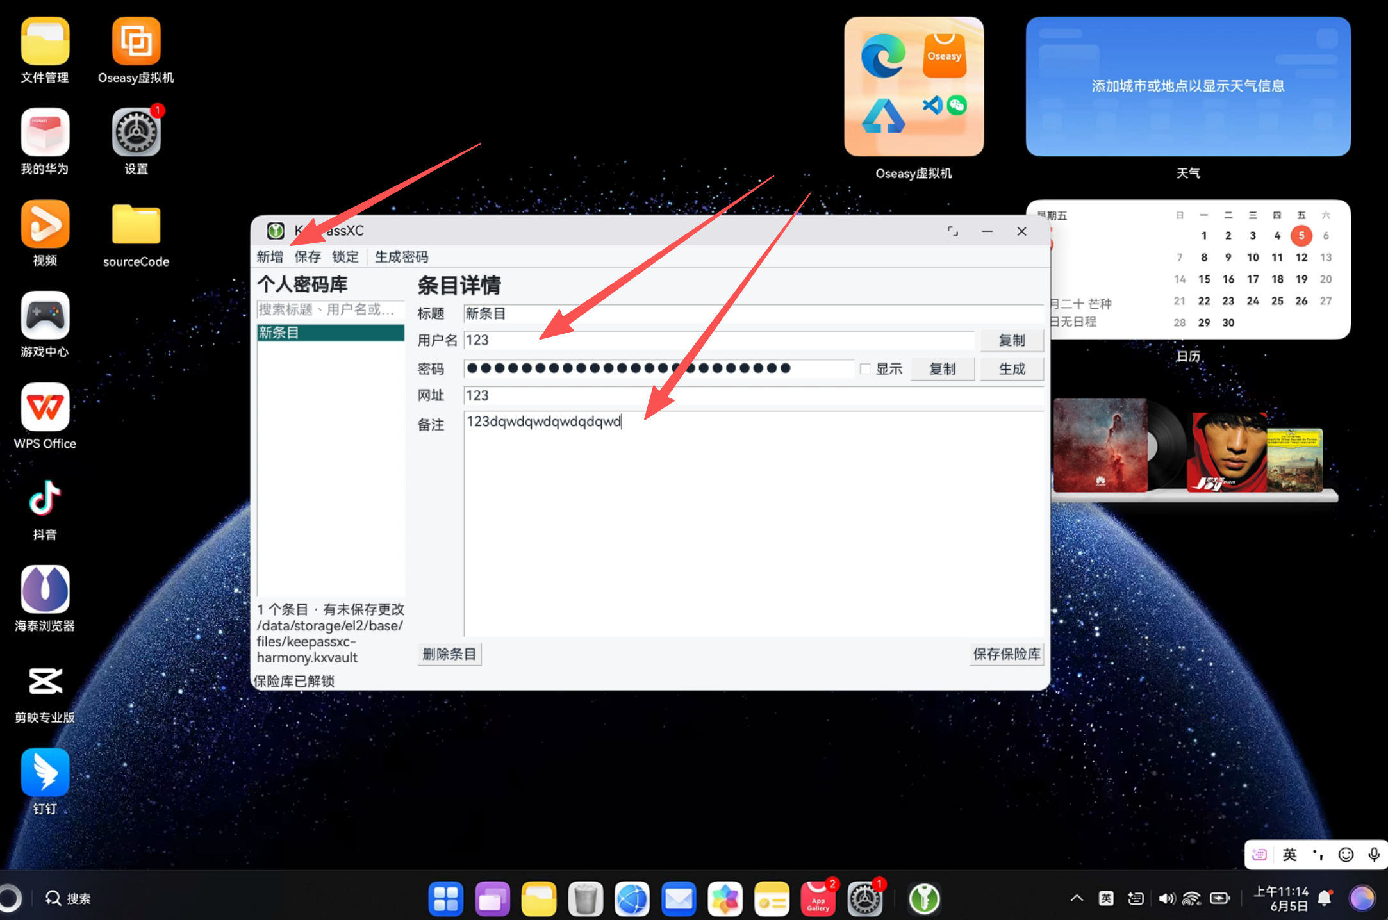
Task: Select day 5 in the calendar widget
Action: click(1301, 236)
